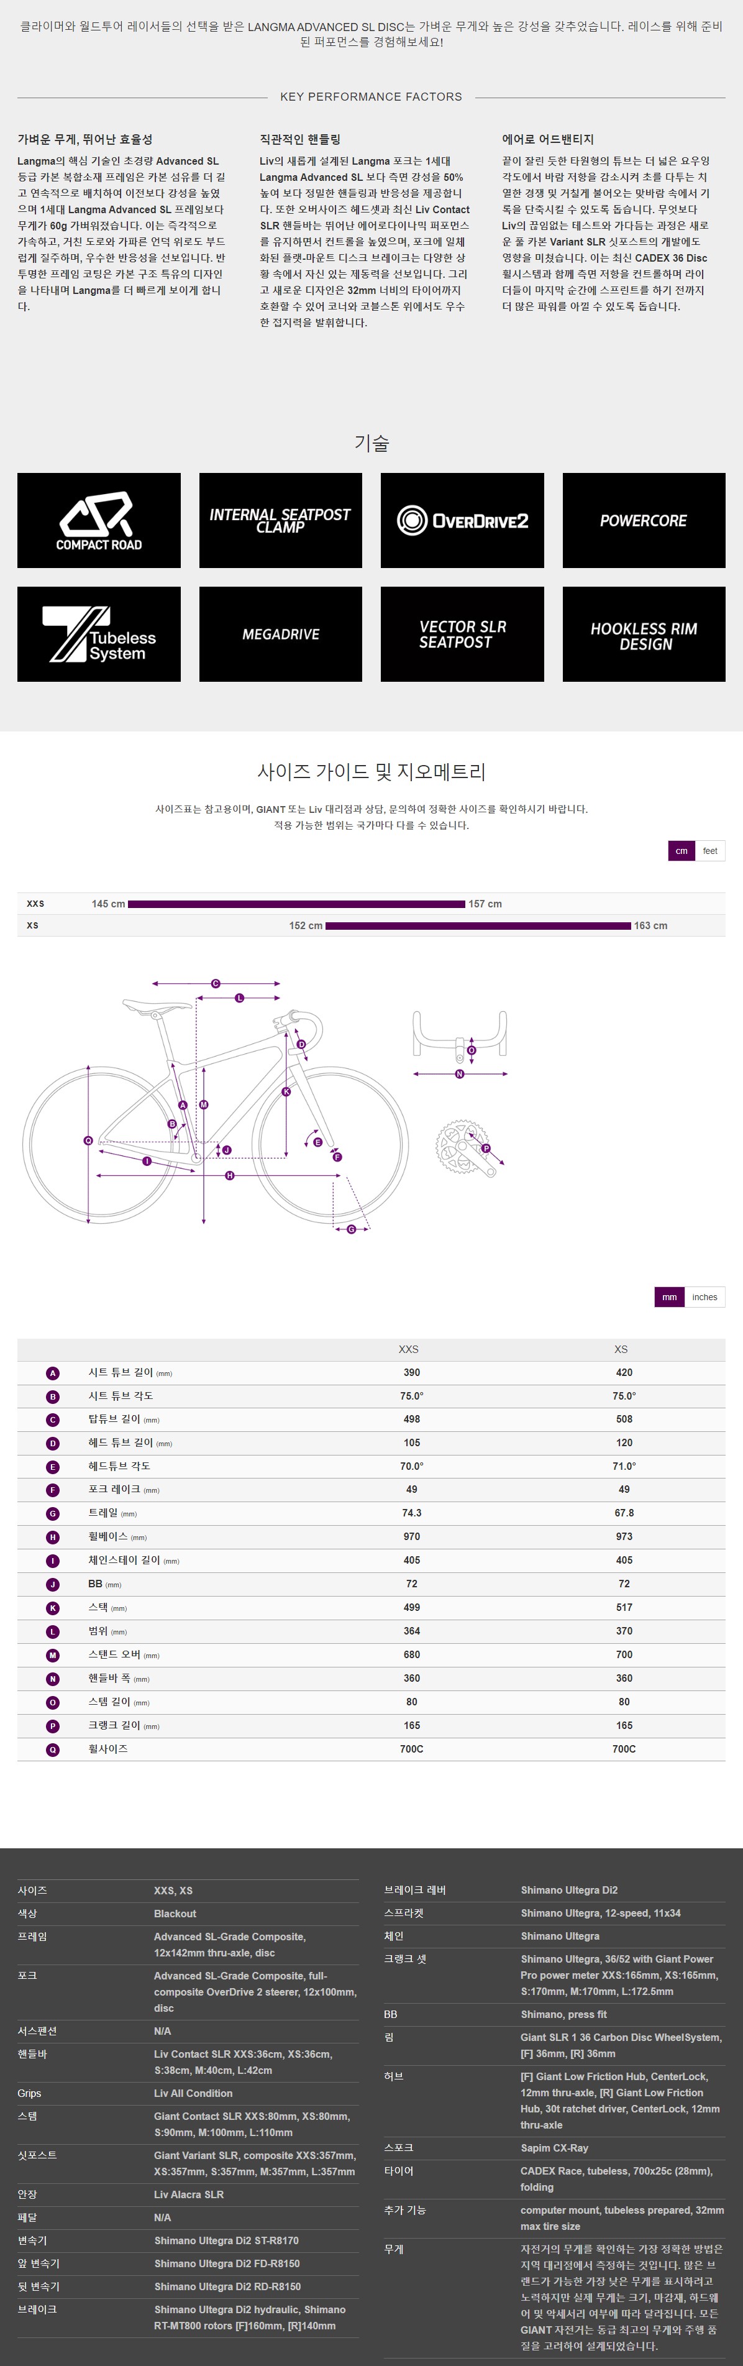Open the Compact Road technology tile

(99, 520)
